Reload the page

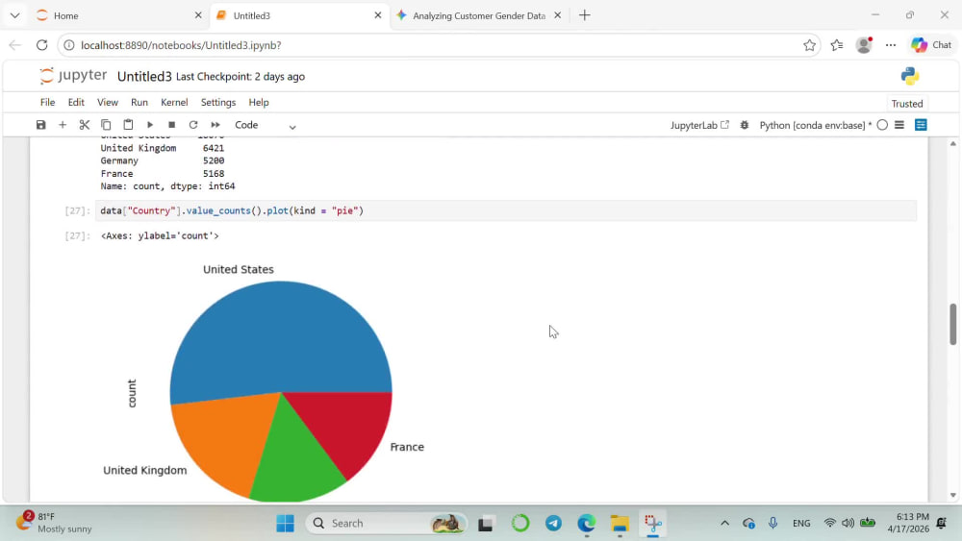pyautogui.click(x=41, y=45)
